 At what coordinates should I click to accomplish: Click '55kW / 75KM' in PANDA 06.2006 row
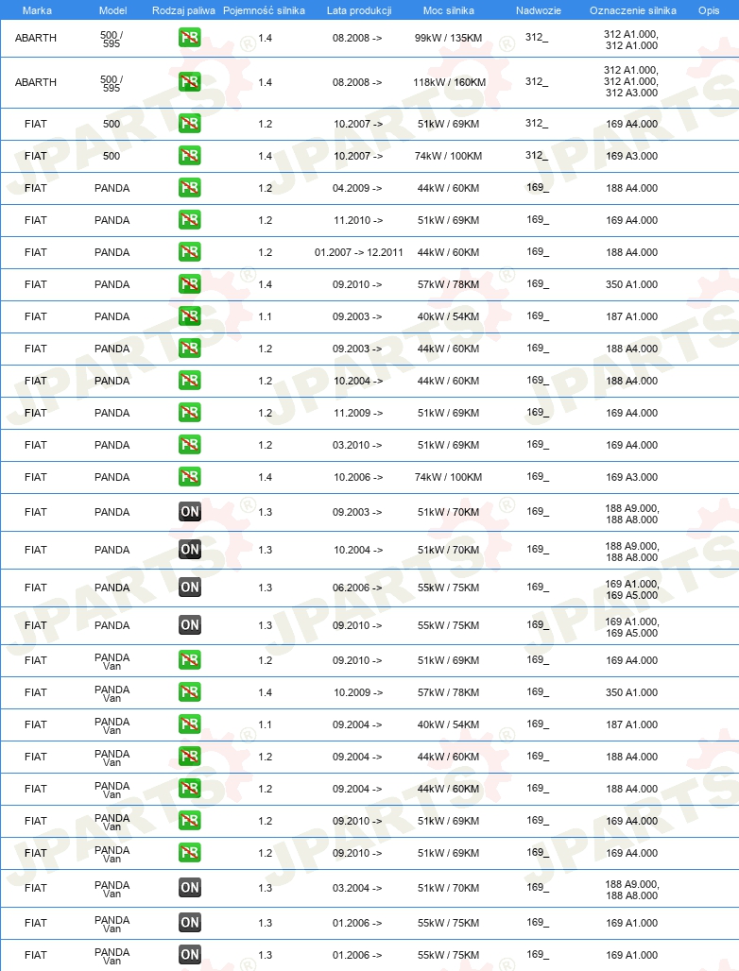pos(449,588)
